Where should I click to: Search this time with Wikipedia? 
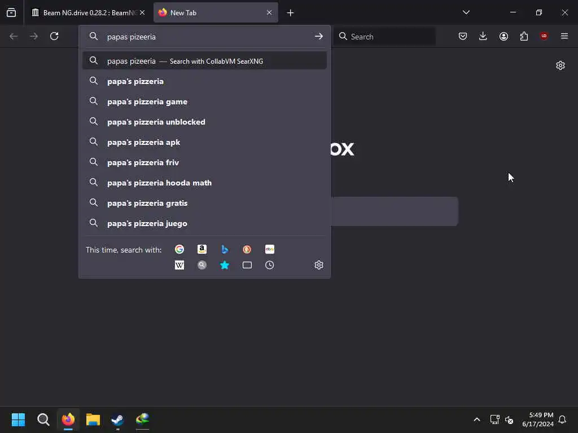click(x=179, y=265)
